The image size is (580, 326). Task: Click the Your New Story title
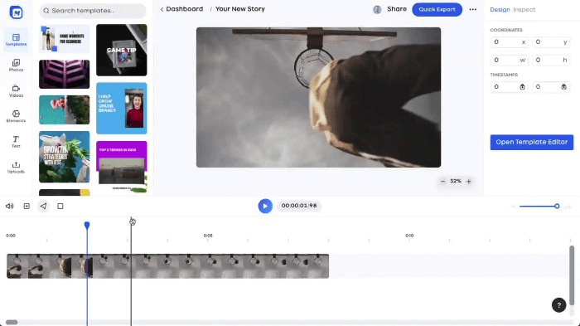(x=240, y=9)
